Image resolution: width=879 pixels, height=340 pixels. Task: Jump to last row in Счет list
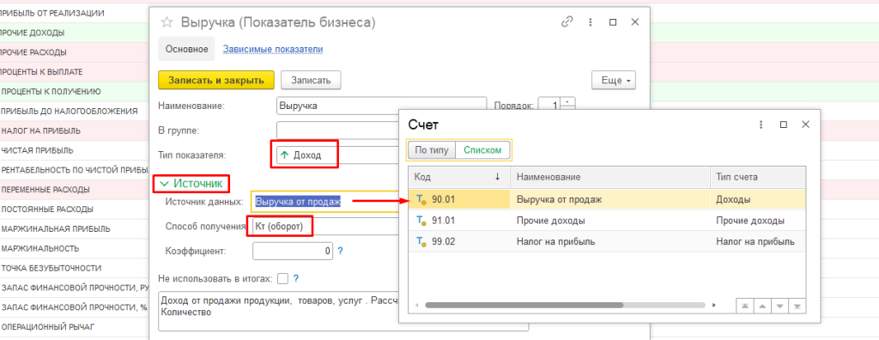(x=797, y=306)
